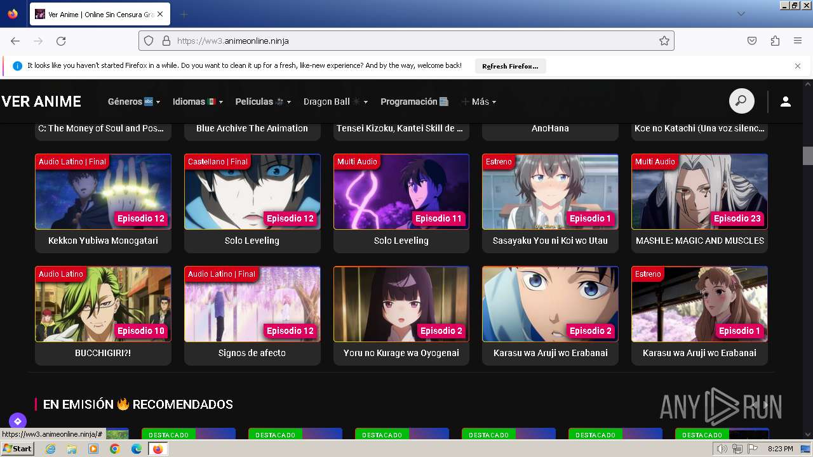Expand the Géneros menu

tap(134, 102)
